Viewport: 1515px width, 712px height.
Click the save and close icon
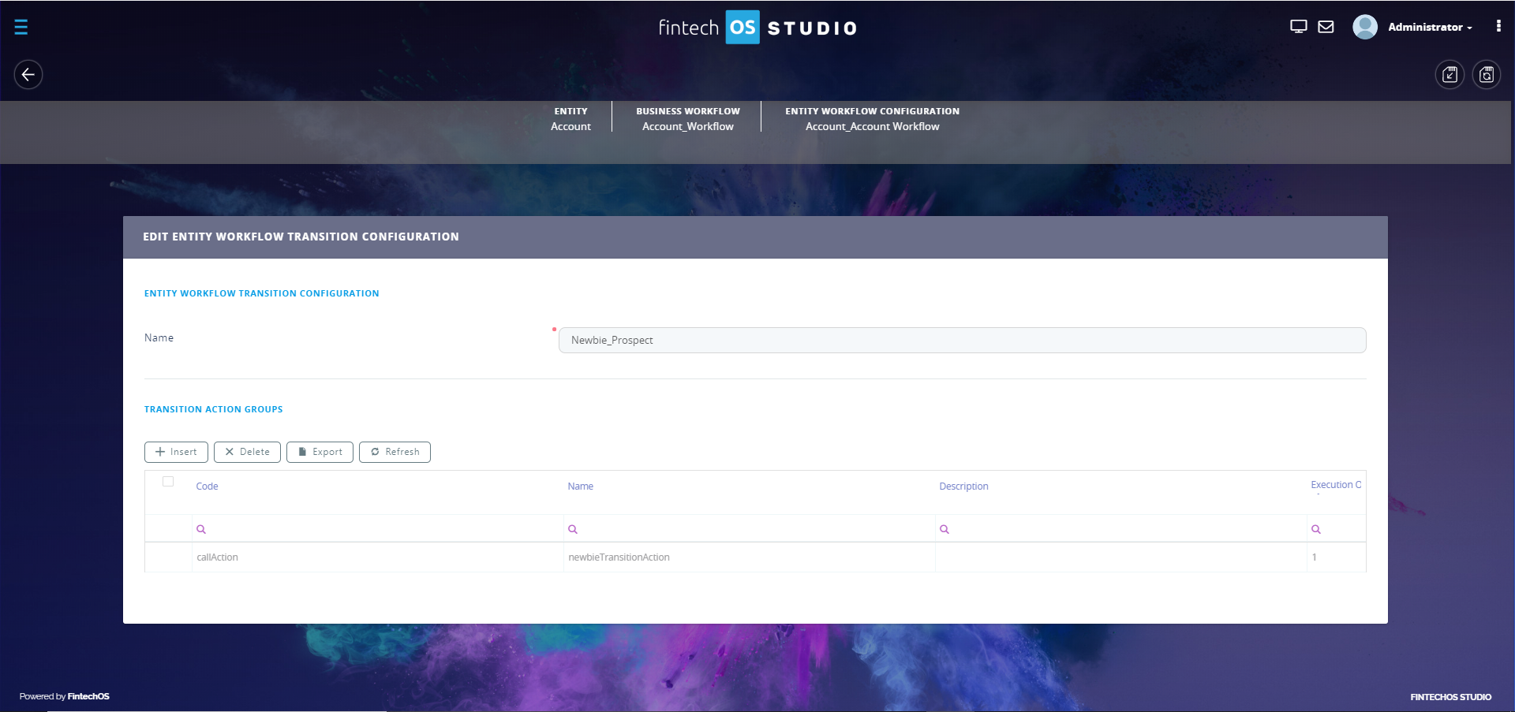[1450, 75]
